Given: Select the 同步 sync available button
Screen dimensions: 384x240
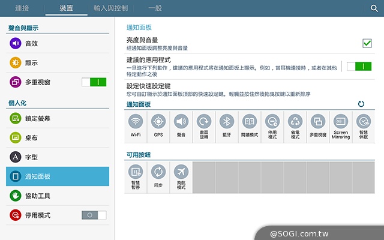Looking at the screenshot, I should pos(158,178).
